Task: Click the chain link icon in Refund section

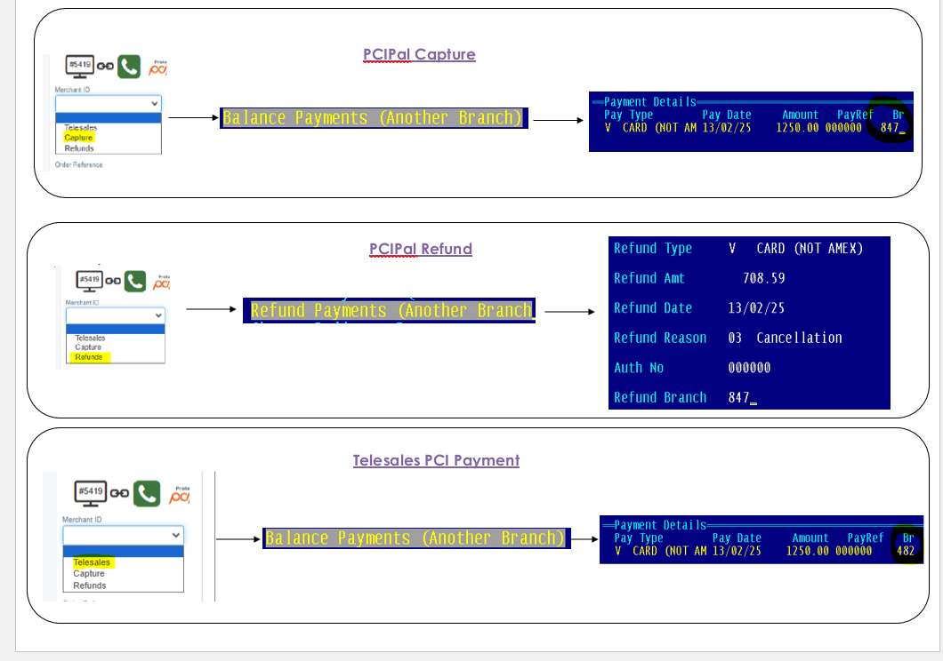Action: pyautogui.click(x=113, y=281)
